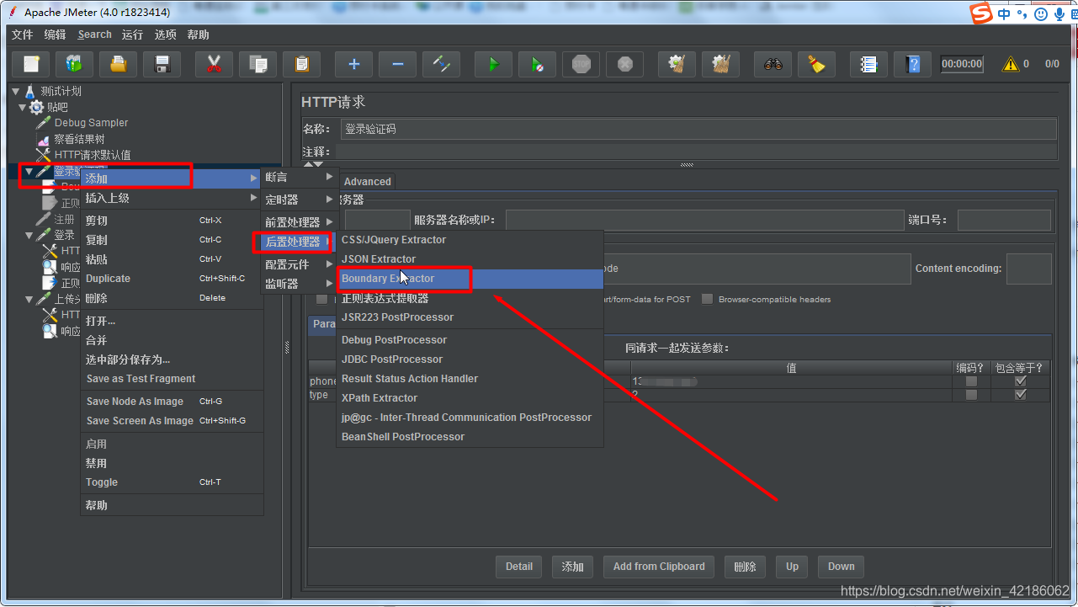
Task: Click the Content encoding input field
Action: tap(1028, 269)
